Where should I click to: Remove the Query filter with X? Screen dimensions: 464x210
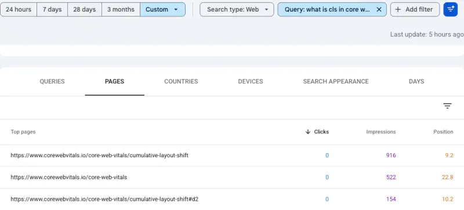379,9
